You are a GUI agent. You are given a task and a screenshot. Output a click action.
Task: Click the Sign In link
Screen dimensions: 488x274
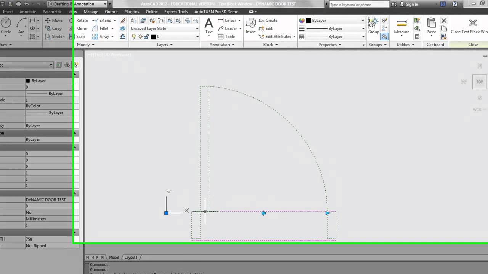[412, 4]
